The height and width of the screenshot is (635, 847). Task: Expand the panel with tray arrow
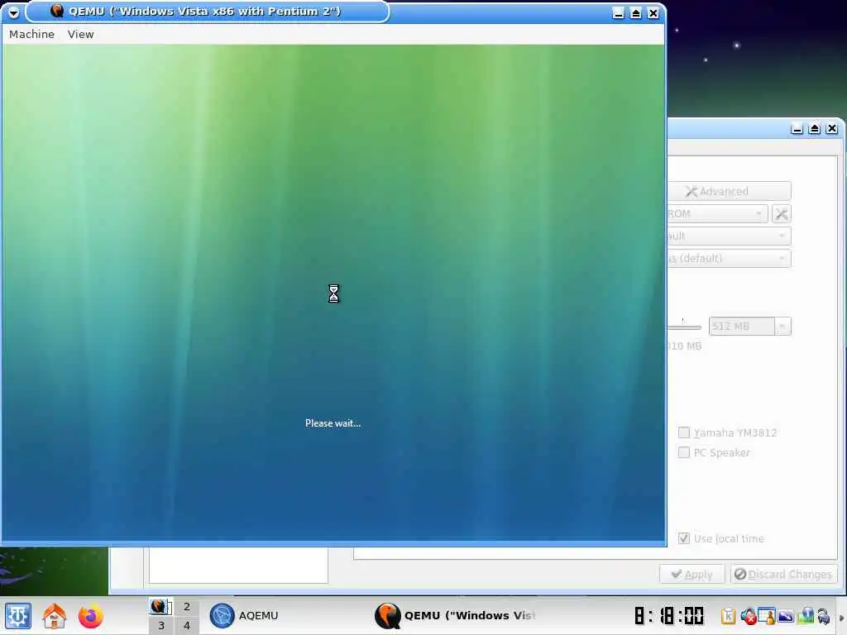coord(841,618)
